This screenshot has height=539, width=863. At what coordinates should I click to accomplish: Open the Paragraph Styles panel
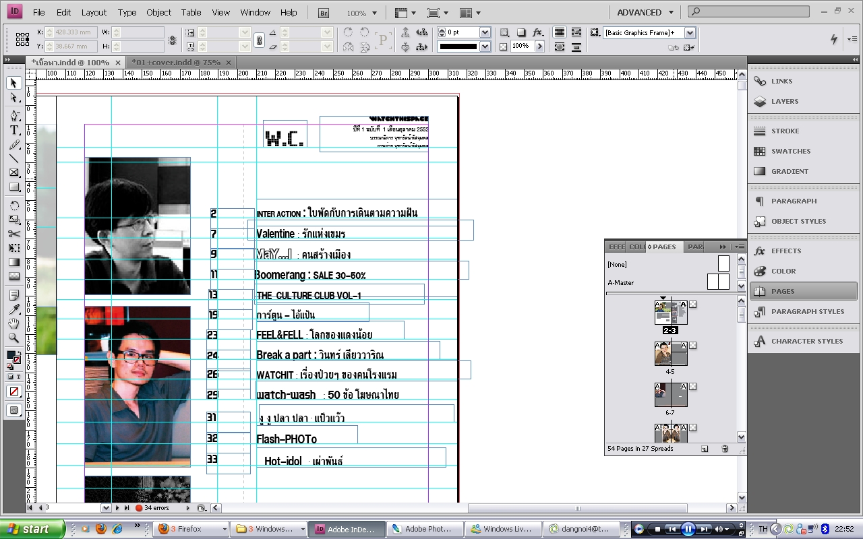point(807,311)
